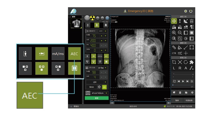Select the crop tool icon
This screenshot has width=207, height=119.
click(174, 62)
